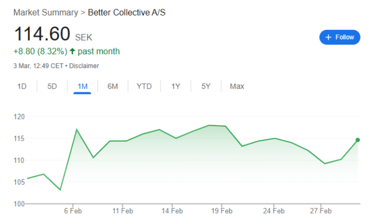Click the chart peak above 6 Feb

(x=76, y=129)
